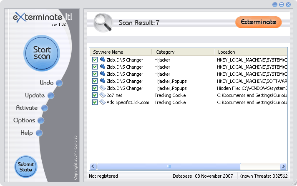The image size is (297, 186).
Task: Uncheck the 2o7.net tracking cookie checkbox
Action: tap(95, 95)
